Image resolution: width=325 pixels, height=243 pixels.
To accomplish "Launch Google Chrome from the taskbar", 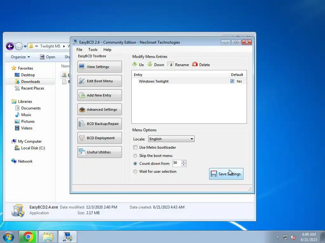I will coord(28,237).
